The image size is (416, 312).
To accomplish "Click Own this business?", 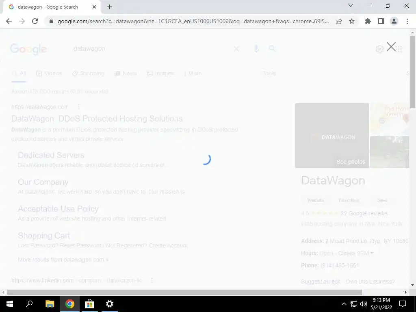I will [370, 282].
